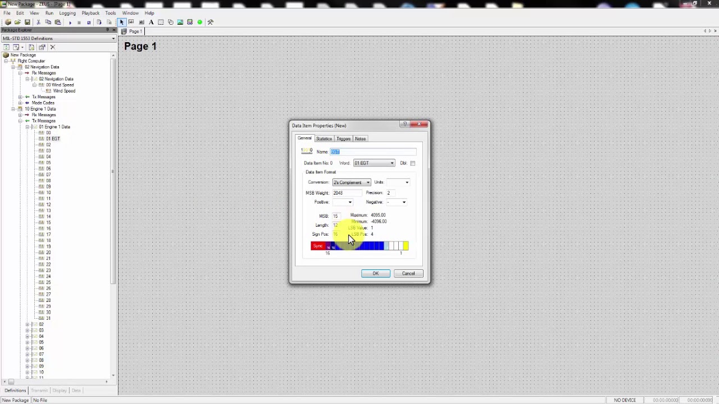Open the Help menu
Image resolution: width=719 pixels, height=404 pixels.
149,13
